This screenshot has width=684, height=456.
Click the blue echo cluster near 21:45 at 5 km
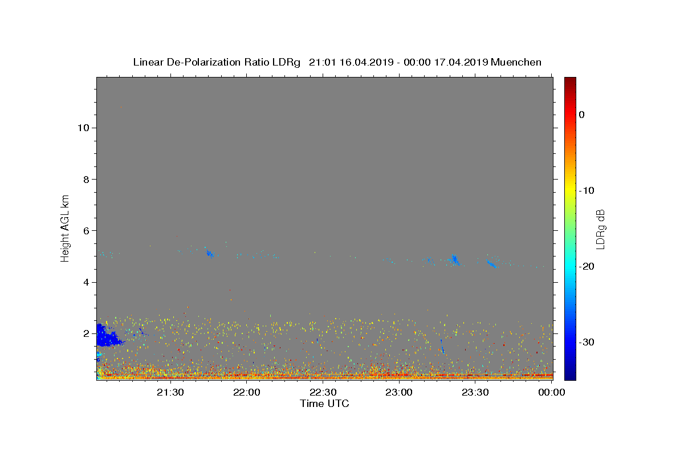(x=210, y=254)
